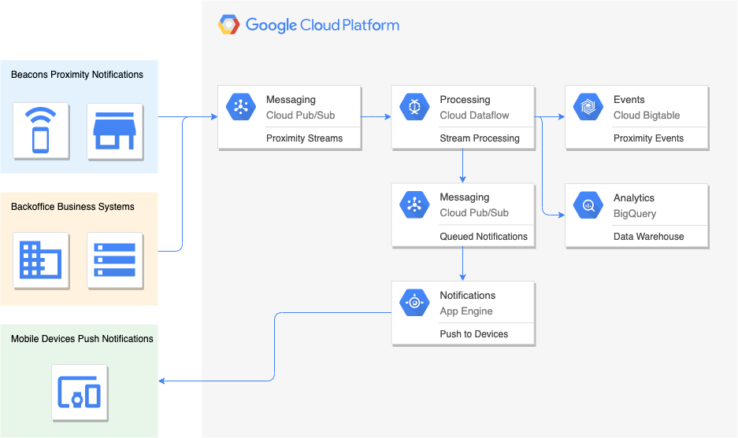Click Pub/Sub icon in Queued Notifications card
Viewport: 738px width, 438px height.
click(x=414, y=204)
